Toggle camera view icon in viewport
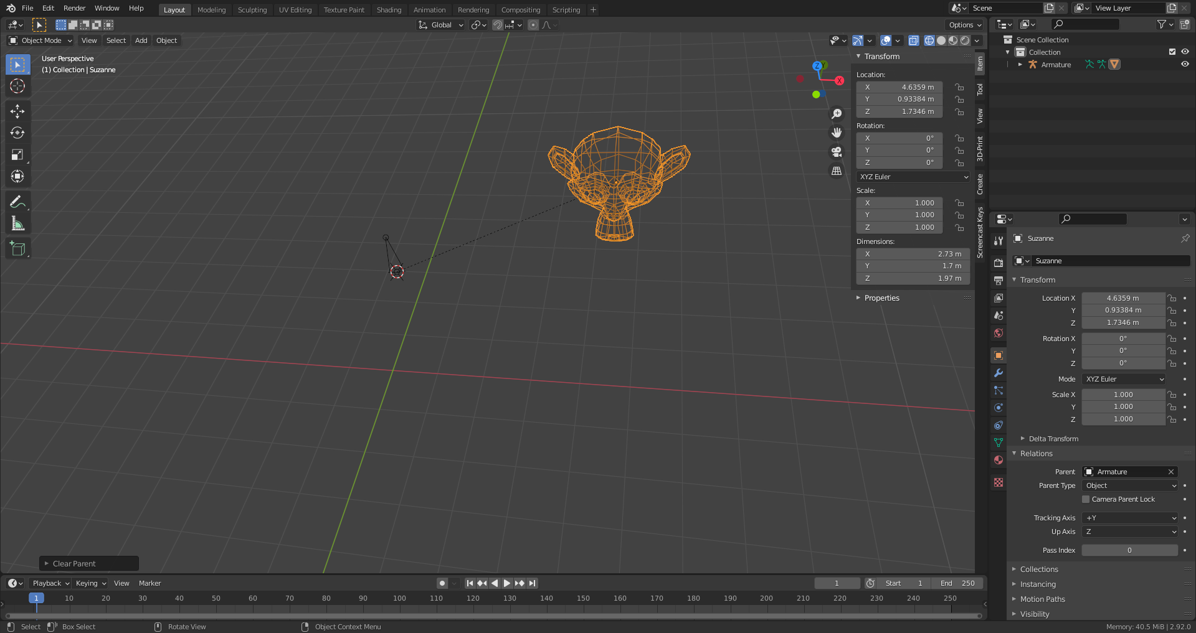This screenshot has height=633, width=1196. (837, 152)
